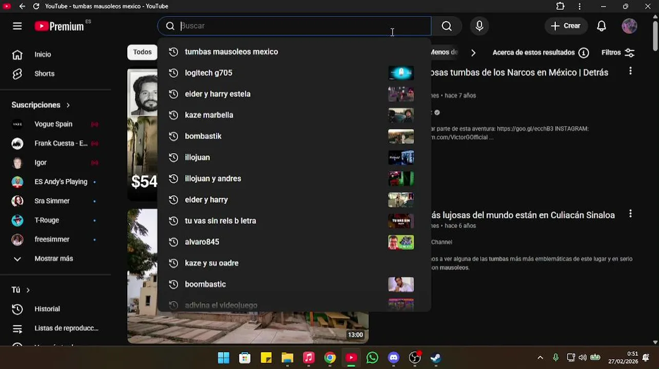This screenshot has height=369, width=659.
Task: Open Sticky Notes from taskbar
Action: [x=266, y=358]
